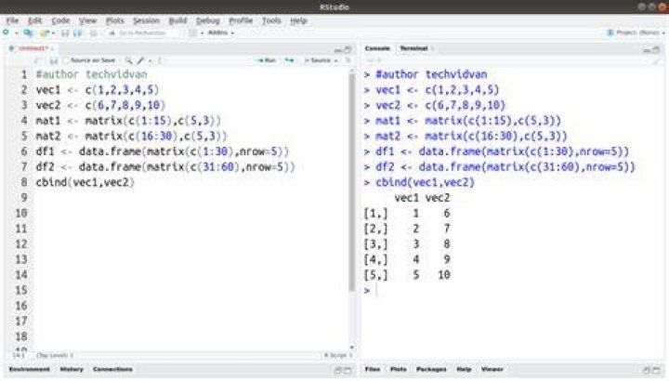Click the code tools wand icon
669x381 pixels.
pyautogui.click(x=141, y=60)
